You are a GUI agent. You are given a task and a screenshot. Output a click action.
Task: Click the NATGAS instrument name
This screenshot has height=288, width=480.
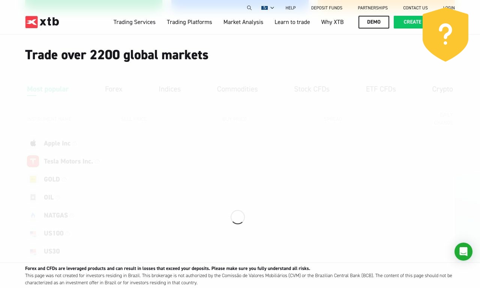coord(56,215)
